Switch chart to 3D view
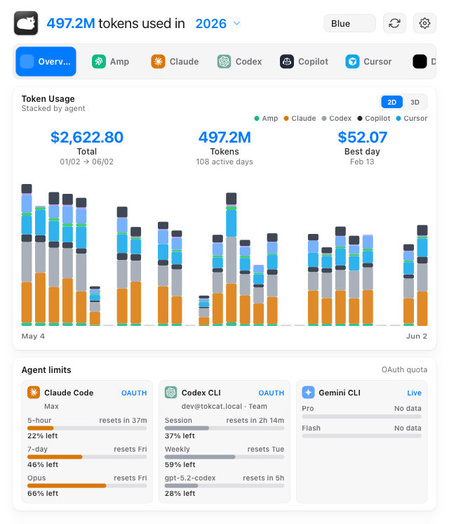Screen dimensions: 449x524 click(415, 103)
